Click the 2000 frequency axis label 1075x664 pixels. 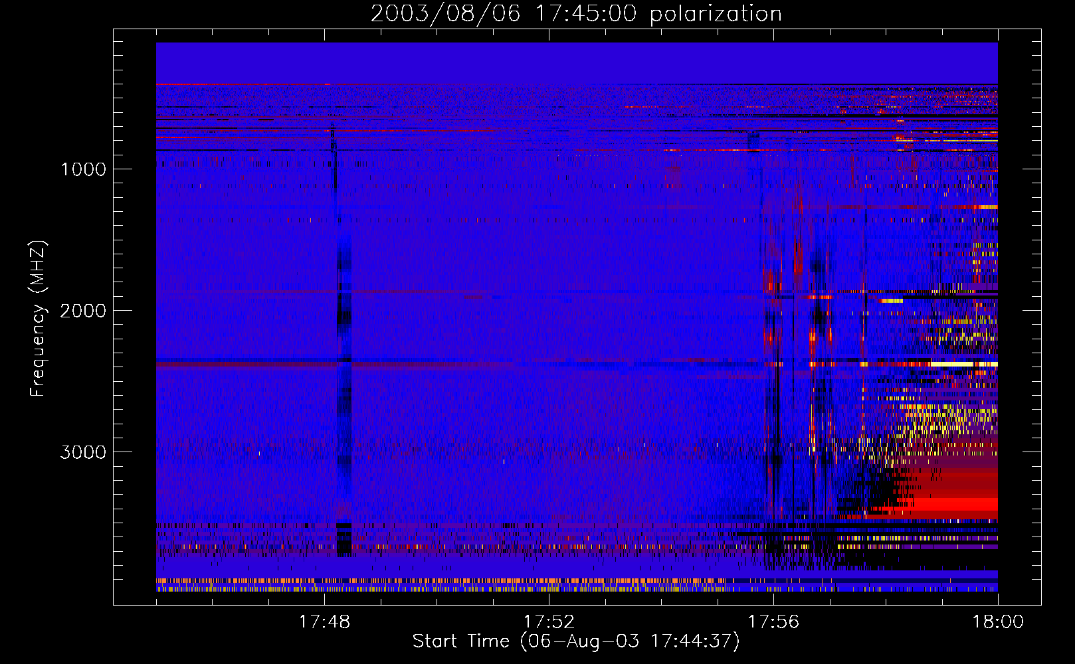(83, 311)
